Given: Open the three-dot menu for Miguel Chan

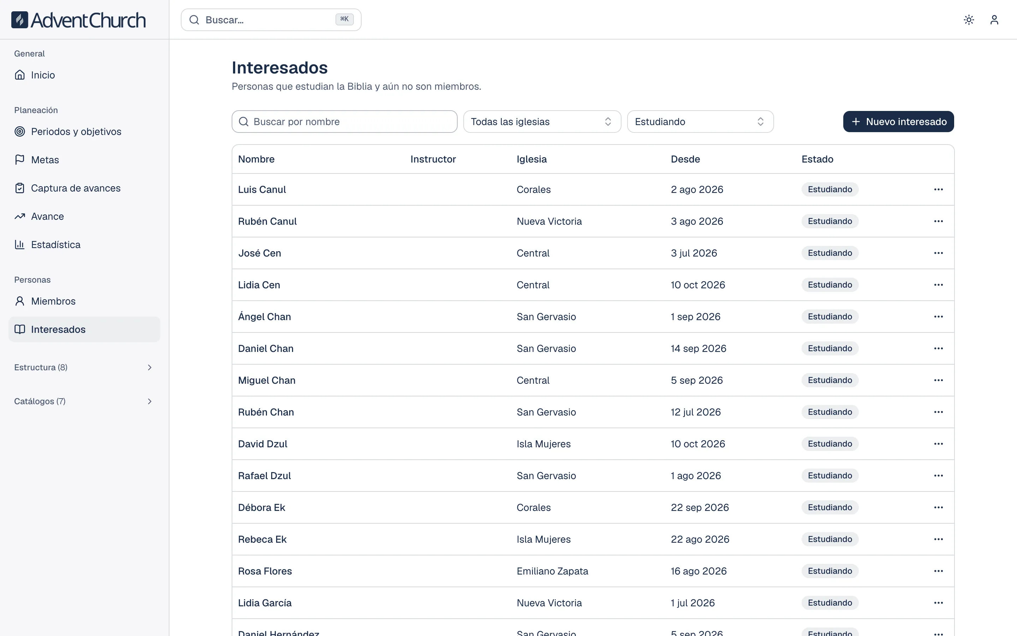Looking at the screenshot, I should (x=938, y=380).
